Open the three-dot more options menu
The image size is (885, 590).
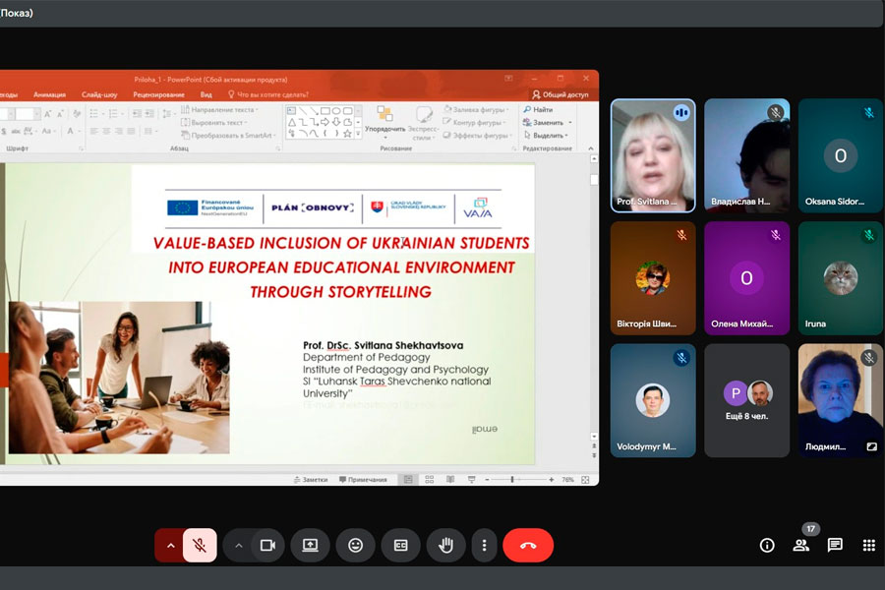483,545
